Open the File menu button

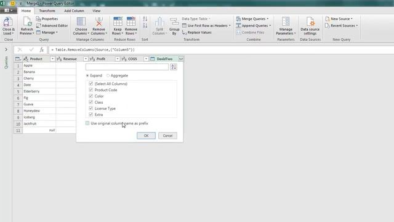8,10
